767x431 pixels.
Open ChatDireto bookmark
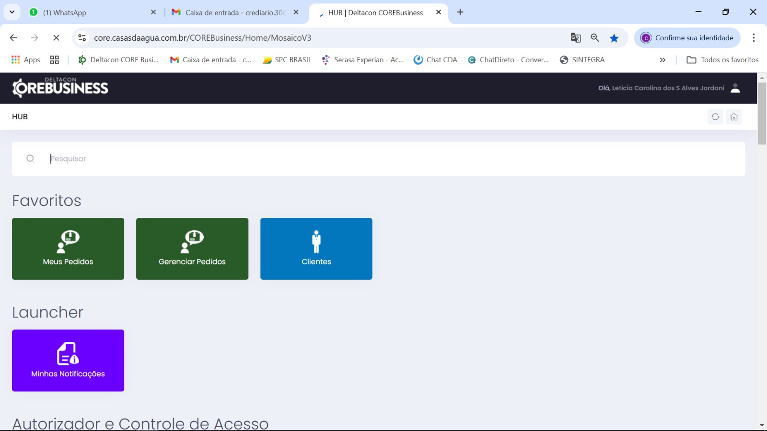(x=509, y=60)
